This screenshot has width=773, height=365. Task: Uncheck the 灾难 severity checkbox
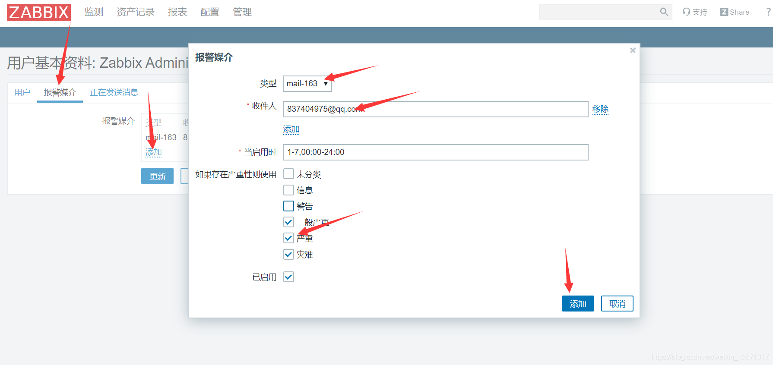coord(288,255)
